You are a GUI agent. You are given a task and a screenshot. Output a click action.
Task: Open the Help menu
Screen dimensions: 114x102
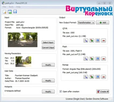coord(18,7)
